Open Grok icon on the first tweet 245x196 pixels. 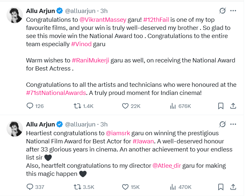(x=223, y=11)
